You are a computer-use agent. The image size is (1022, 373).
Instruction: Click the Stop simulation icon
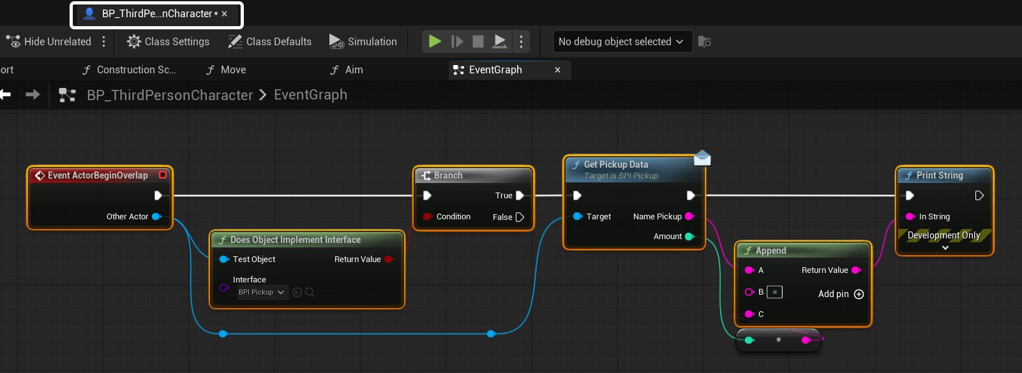point(477,41)
